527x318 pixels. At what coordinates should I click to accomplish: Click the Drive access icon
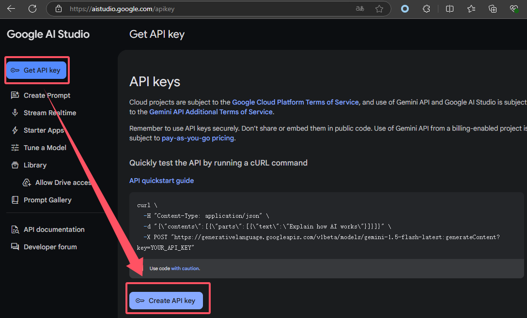pyautogui.click(x=27, y=182)
